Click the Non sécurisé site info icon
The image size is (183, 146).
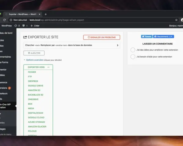pos(11,20)
